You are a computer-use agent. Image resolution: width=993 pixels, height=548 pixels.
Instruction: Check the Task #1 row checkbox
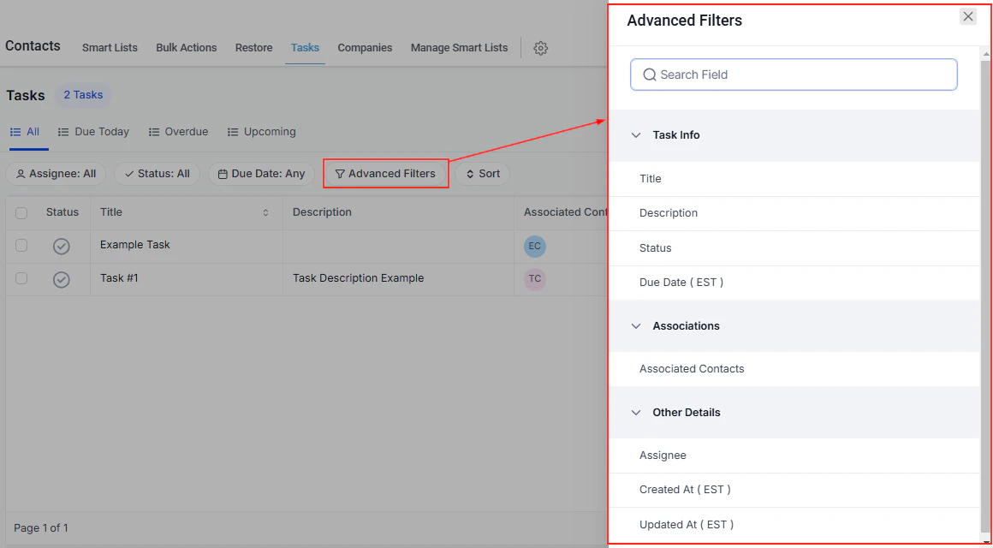(21, 278)
